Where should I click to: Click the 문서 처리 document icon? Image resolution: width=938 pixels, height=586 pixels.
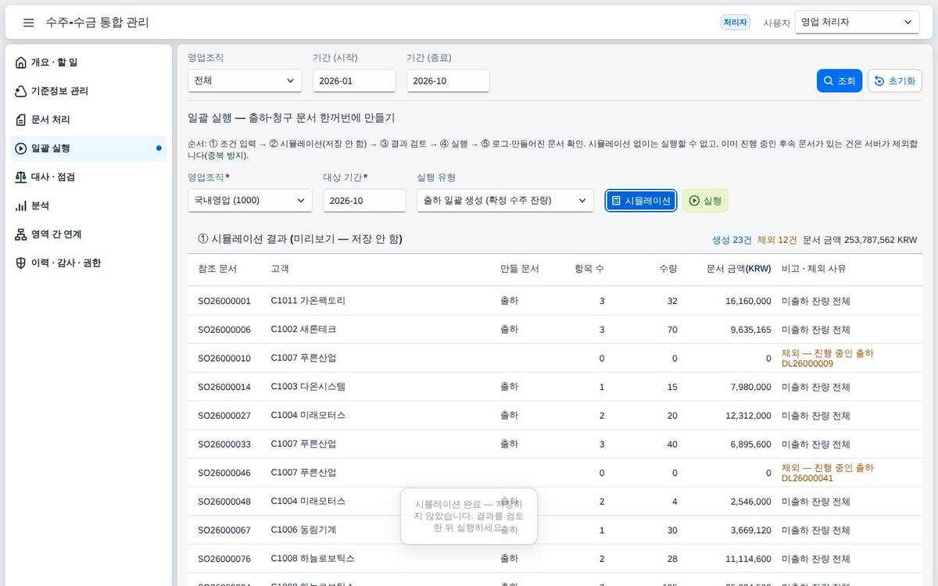(x=21, y=120)
